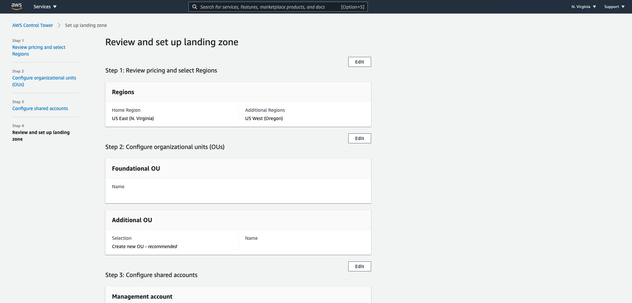Click the US West (Oregon) additional region value

(x=264, y=118)
